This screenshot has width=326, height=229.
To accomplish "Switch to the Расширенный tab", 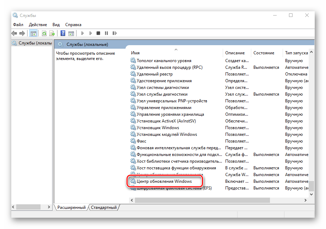I will click(71, 207).
